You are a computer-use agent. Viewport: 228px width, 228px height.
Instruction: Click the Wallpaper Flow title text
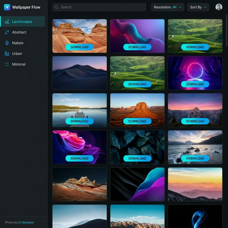coord(26,7)
